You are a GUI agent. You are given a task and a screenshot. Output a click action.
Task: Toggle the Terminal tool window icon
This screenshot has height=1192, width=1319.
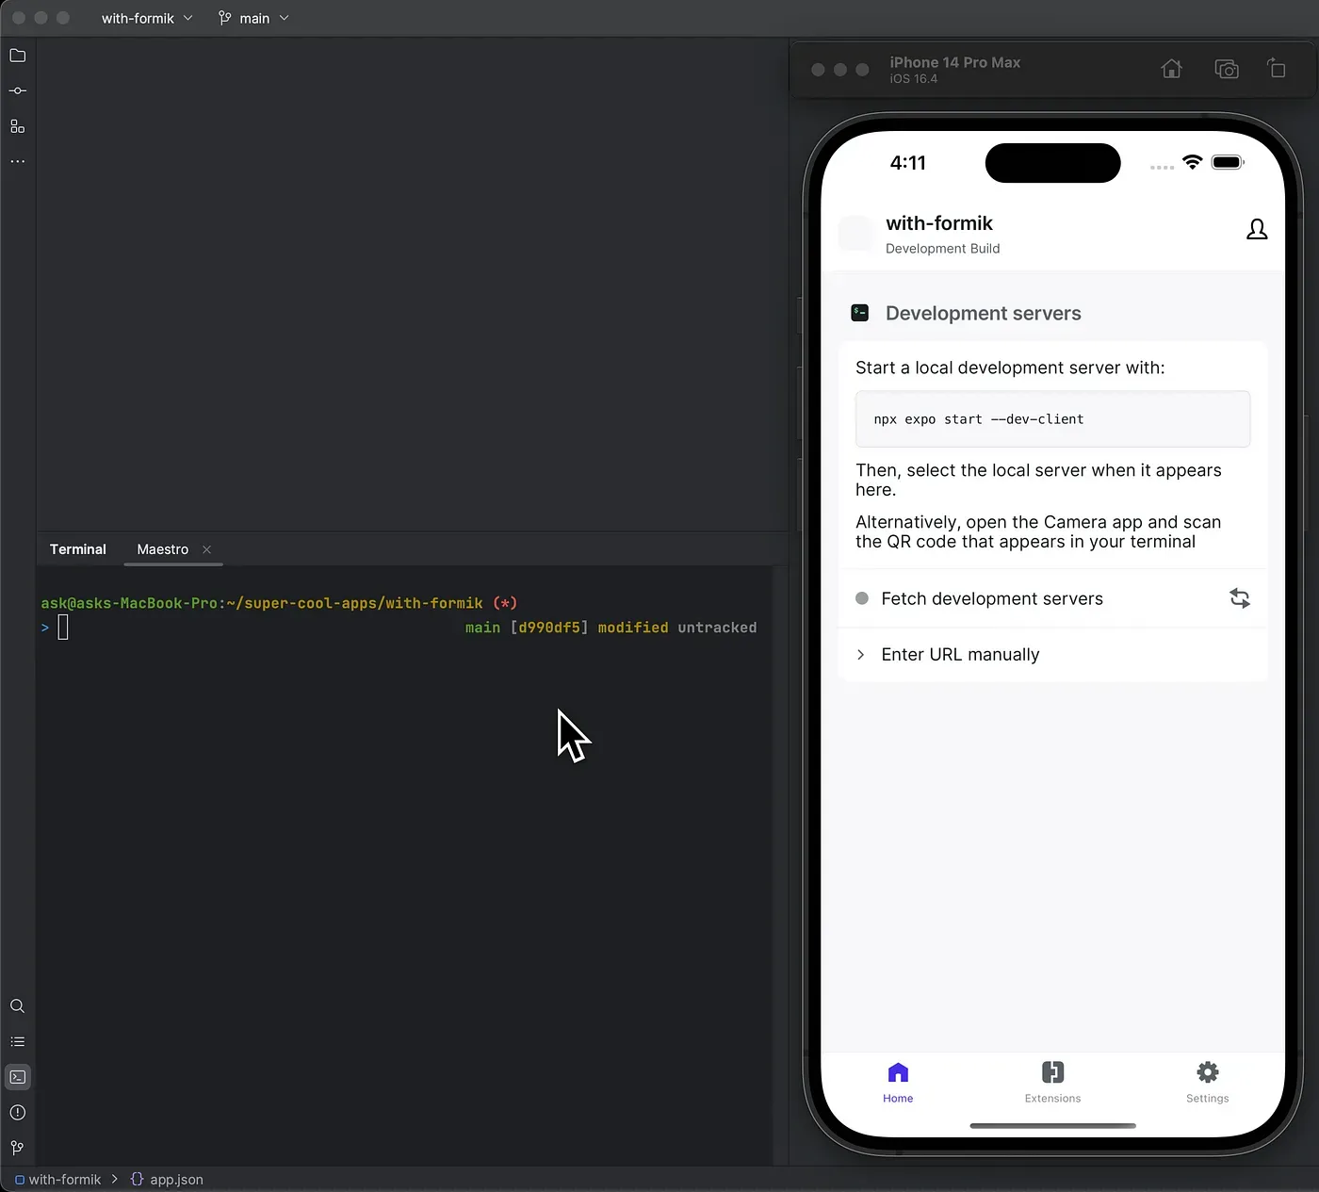pos(17,1077)
